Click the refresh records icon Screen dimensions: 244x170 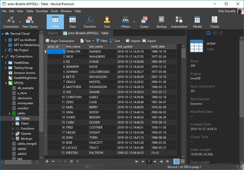[x=71, y=161]
